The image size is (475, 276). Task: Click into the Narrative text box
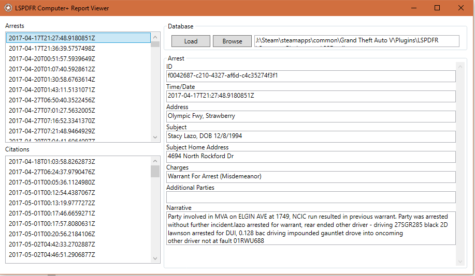pos(310,228)
